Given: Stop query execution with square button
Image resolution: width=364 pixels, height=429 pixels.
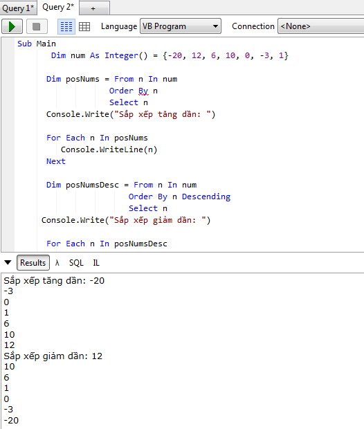Looking at the screenshot, I should 37,26.
